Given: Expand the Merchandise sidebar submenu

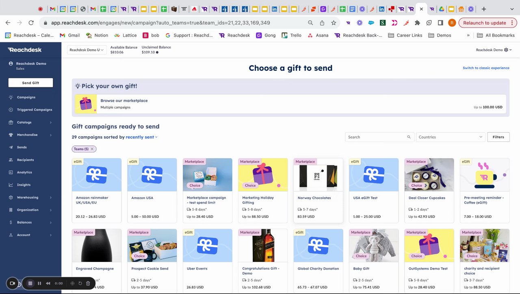Looking at the screenshot, I should click(51, 135).
